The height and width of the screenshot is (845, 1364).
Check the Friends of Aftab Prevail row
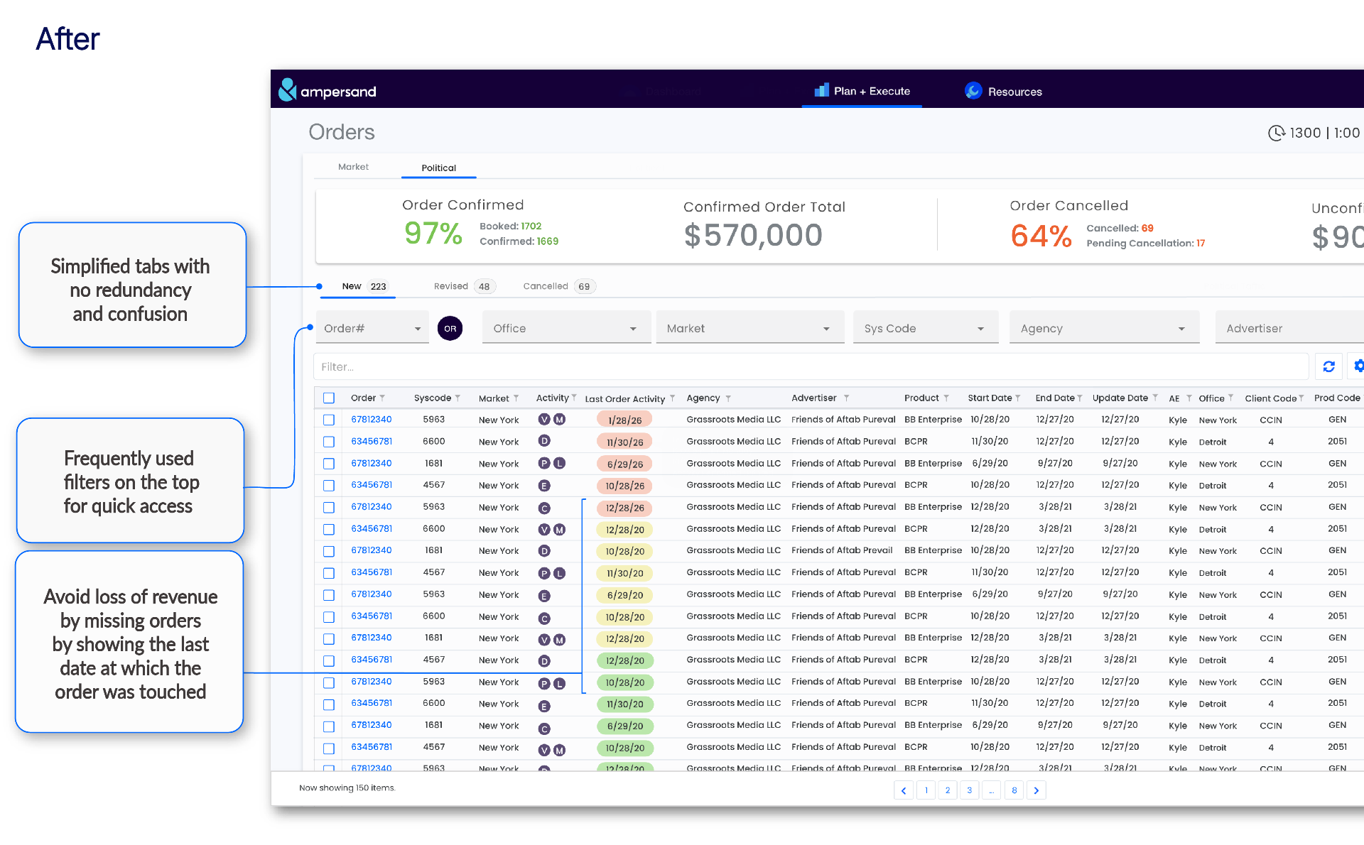click(x=329, y=551)
